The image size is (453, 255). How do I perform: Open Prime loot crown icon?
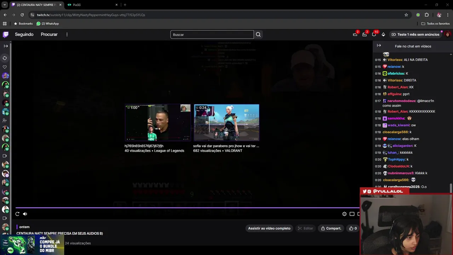[355, 34]
